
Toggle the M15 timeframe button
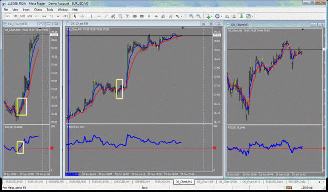pyautogui.click(x=23, y=16)
